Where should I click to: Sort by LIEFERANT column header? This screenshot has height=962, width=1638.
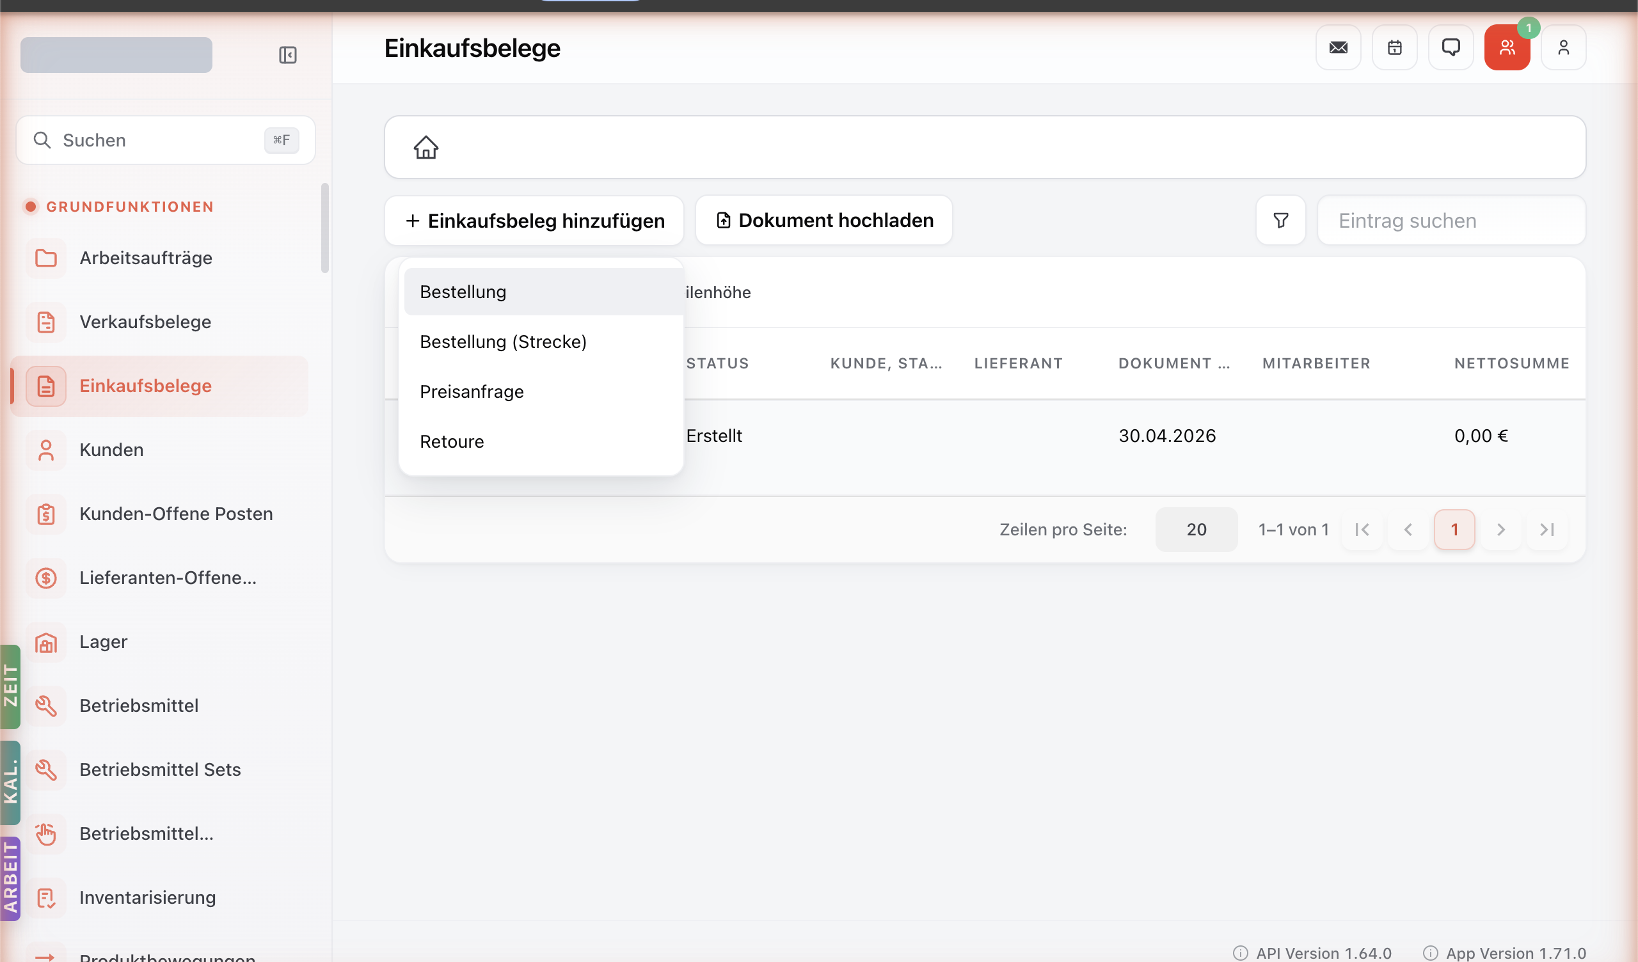tap(1018, 363)
